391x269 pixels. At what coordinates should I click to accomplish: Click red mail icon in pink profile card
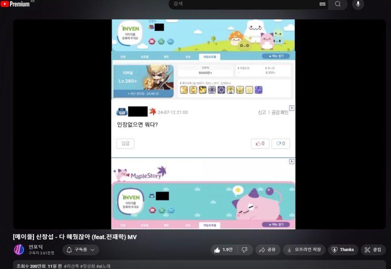coord(152,211)
